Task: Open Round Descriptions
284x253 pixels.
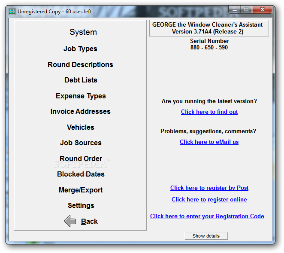Action: [x=80, y=64]
